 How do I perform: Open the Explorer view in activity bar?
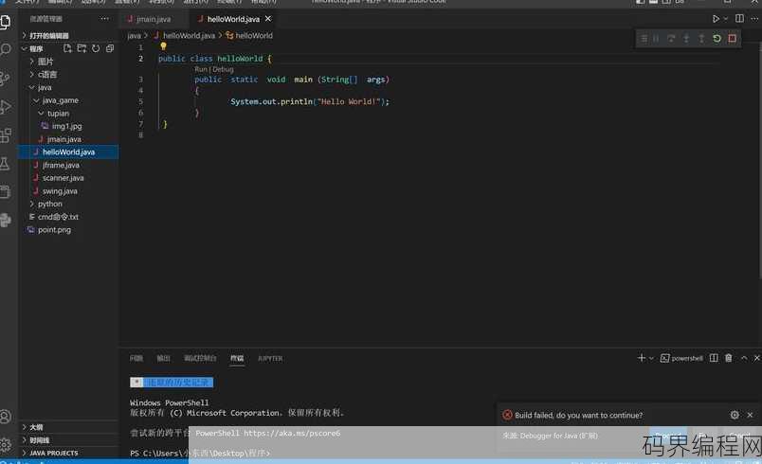6,22
